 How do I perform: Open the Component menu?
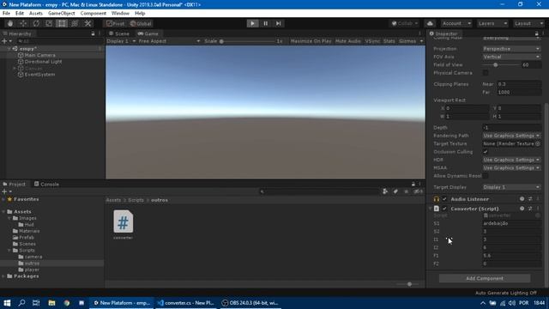click(x=94, y=14)
